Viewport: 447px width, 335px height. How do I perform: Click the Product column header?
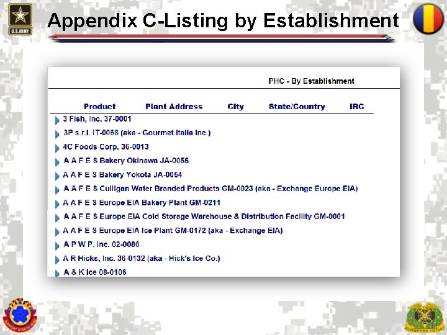(x=100, y=107)
